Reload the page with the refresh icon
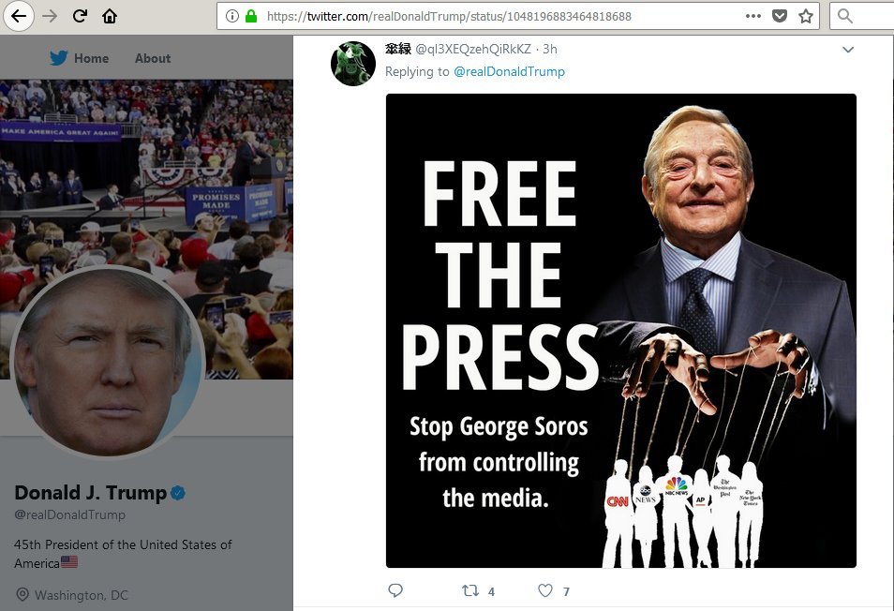Image resolution: width=894 pixels, height=611 pixels. coord(80,16)
